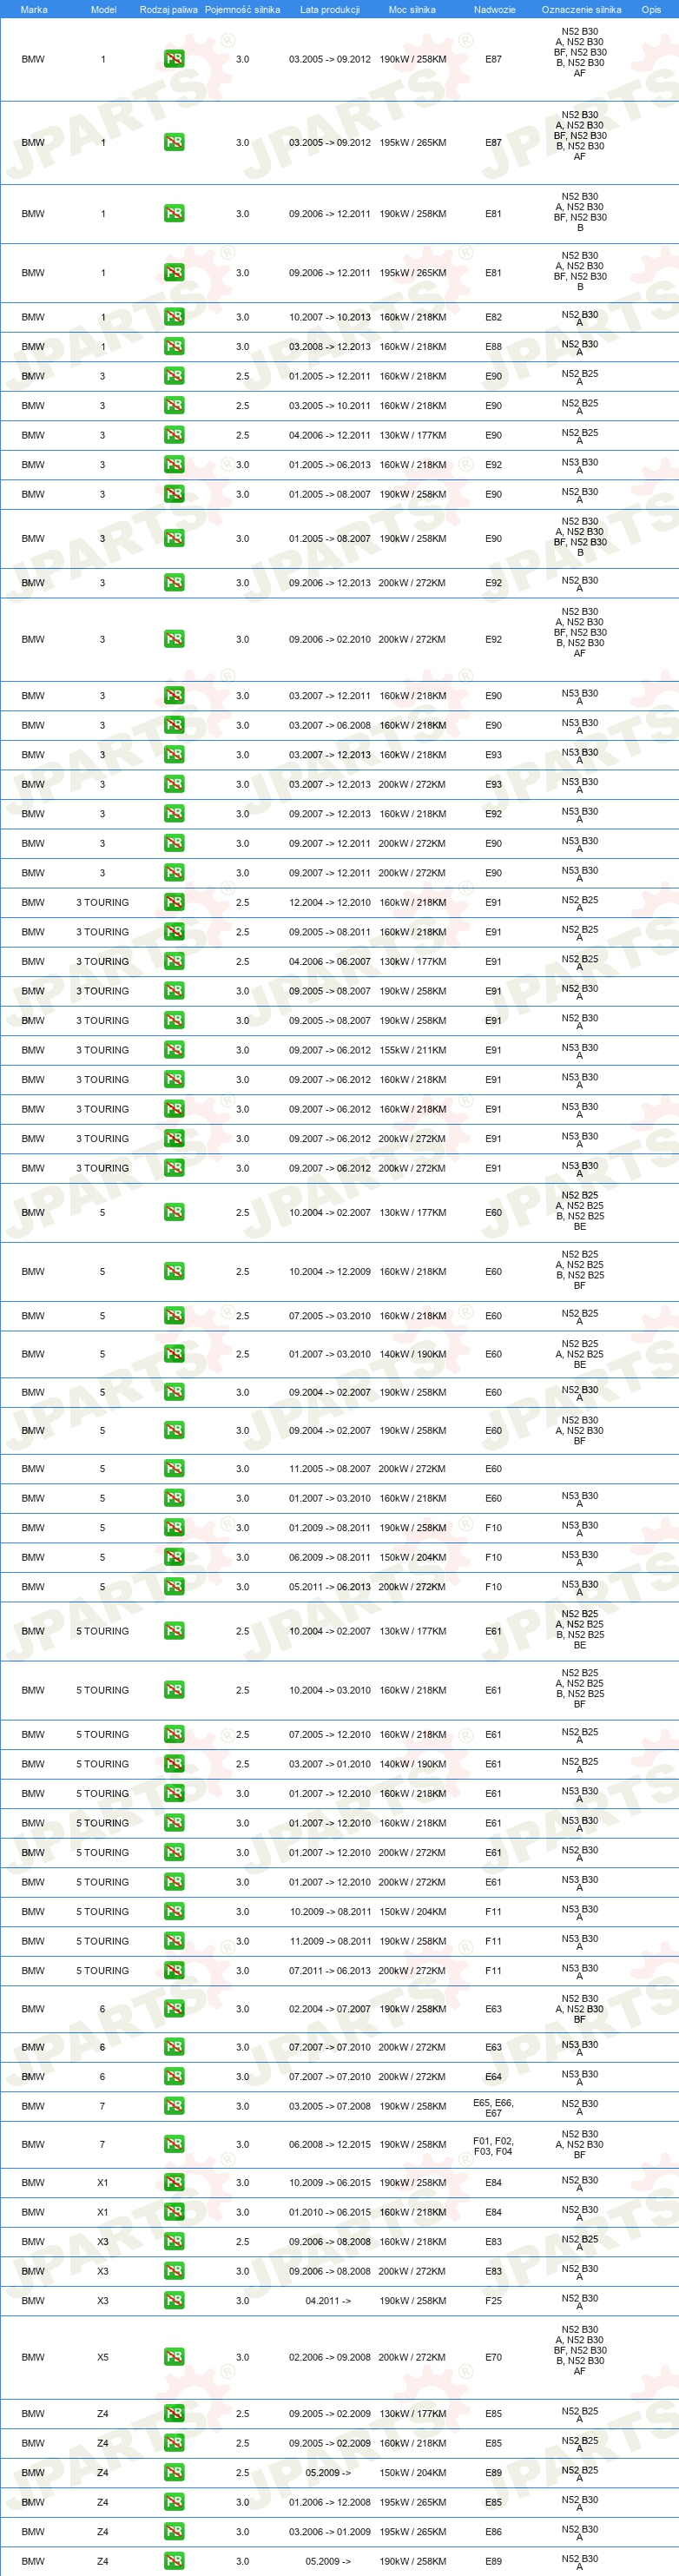
Task: Select the E82 body code cell
Action: coord(494,317)
